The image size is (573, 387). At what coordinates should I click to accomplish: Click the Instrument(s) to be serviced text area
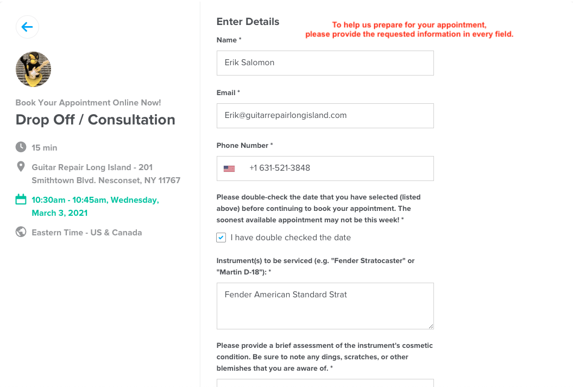pos(325,306)
